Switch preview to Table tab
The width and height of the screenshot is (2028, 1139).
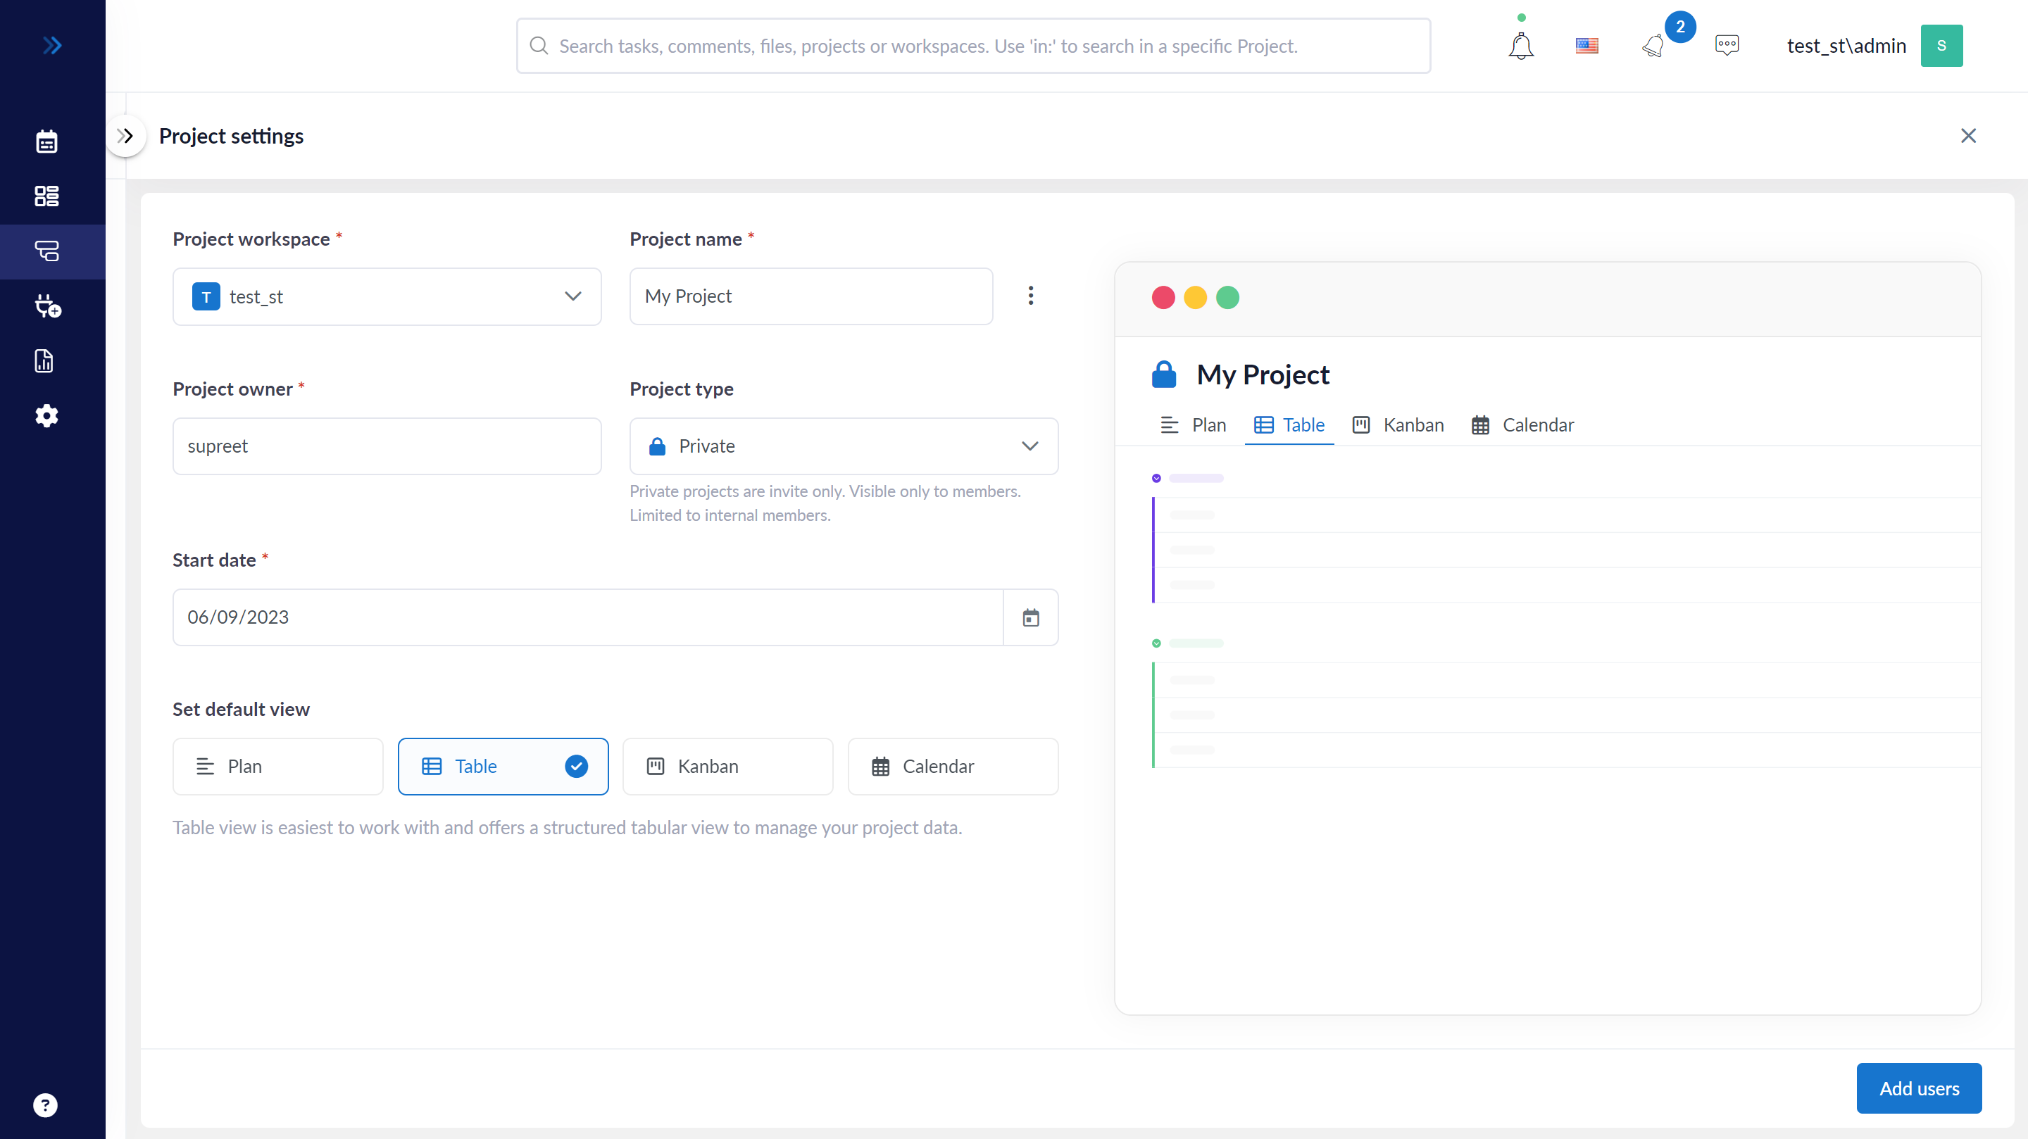(1289, 425)
